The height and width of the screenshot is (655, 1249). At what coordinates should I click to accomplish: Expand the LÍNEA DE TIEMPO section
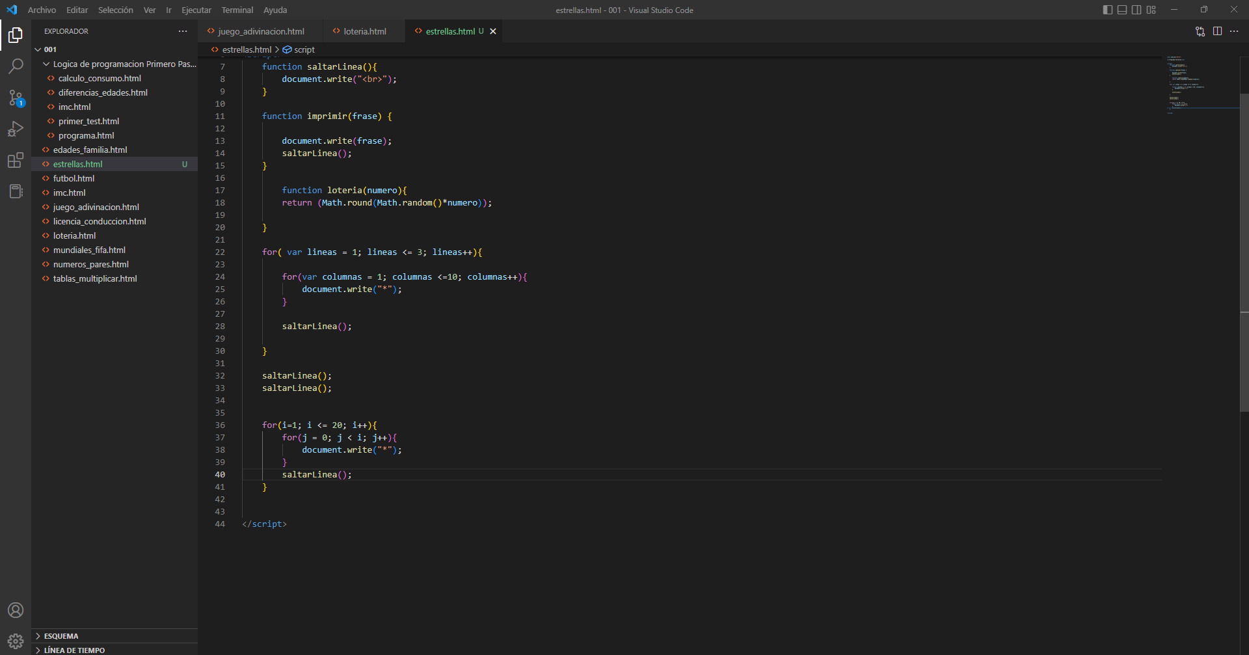(x=114, y=650)
